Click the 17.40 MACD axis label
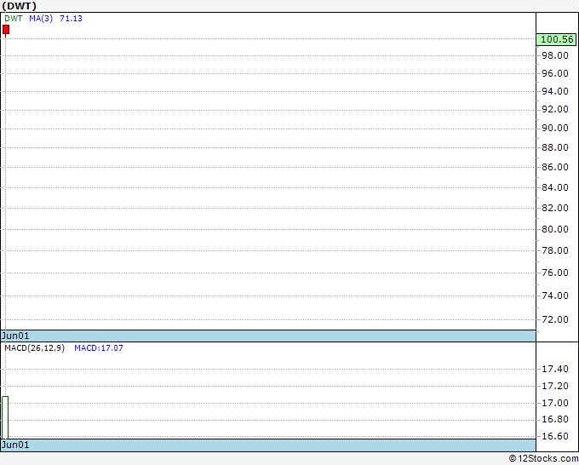Image resolution: width=579 pixels, height=465 pixels. point(555,369)
